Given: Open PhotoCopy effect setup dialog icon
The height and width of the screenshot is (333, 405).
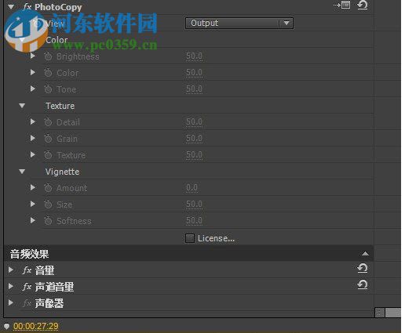Looking at the screenshot, I should (x=342, y=5).
